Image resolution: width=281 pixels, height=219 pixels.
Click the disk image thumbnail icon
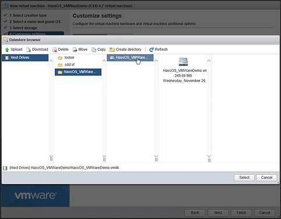click(183, 62)
